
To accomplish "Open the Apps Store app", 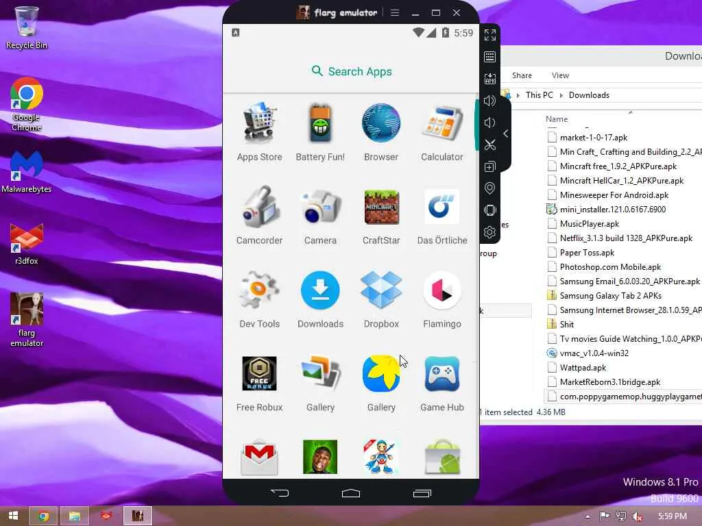I will pyautogui.click(x=259, y=131).
